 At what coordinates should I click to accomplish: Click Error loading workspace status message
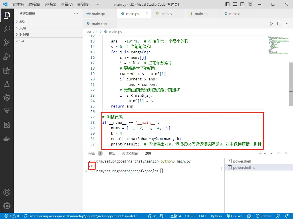(81, 216)
